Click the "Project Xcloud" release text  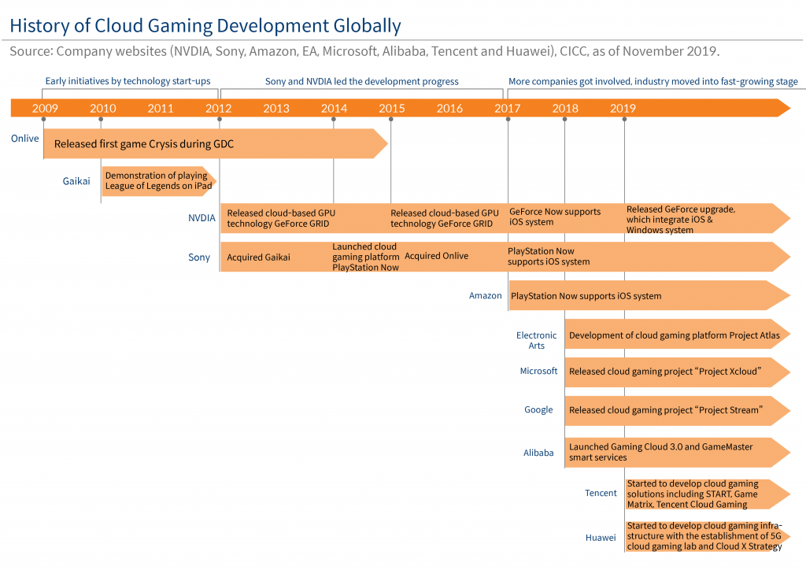click(665, 372)
